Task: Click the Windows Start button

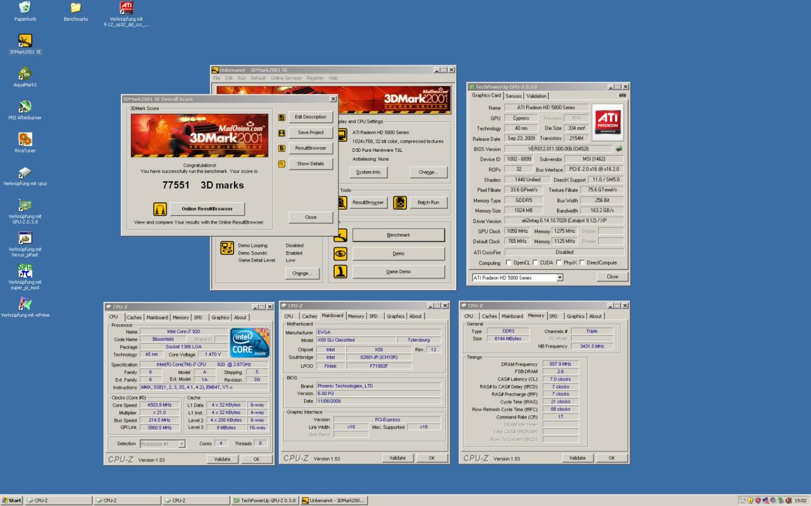Action: (12, 500)
